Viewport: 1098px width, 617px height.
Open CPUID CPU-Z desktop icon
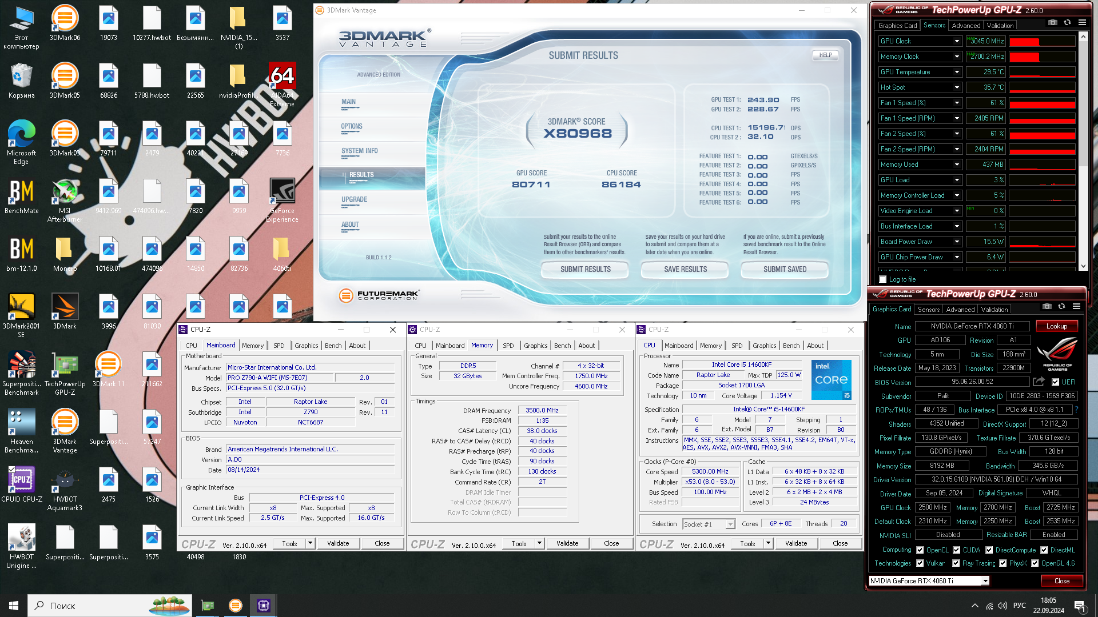21,484
